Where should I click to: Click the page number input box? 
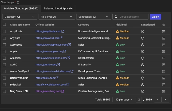(139, 99)
